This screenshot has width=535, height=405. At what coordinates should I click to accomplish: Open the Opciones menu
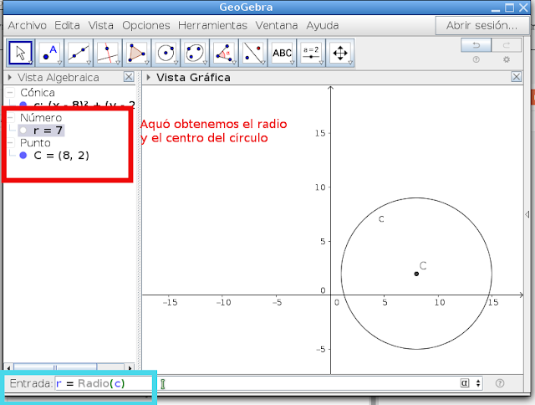[146, 25]
